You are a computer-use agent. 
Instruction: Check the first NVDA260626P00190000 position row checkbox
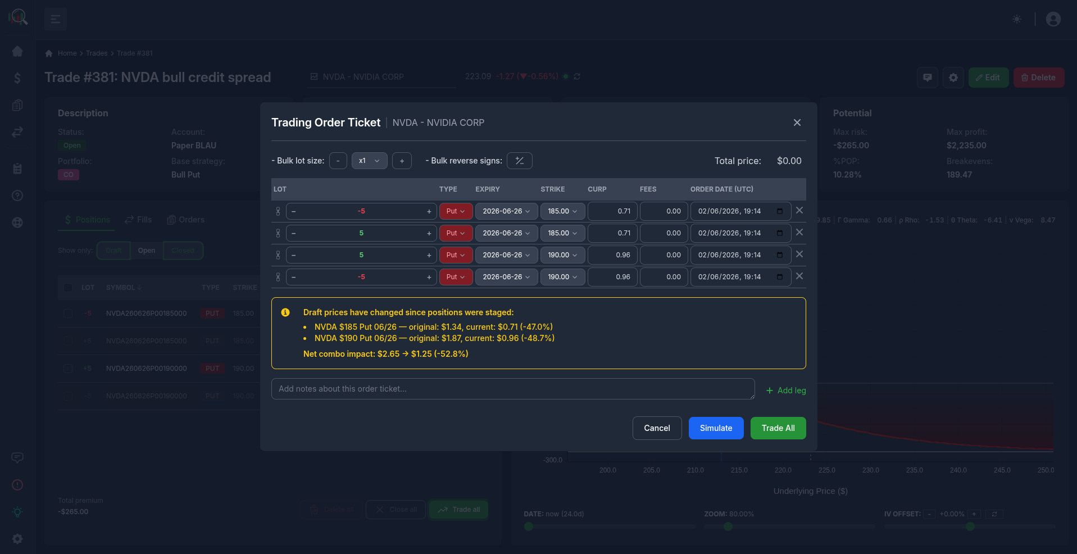click(68, 369)
